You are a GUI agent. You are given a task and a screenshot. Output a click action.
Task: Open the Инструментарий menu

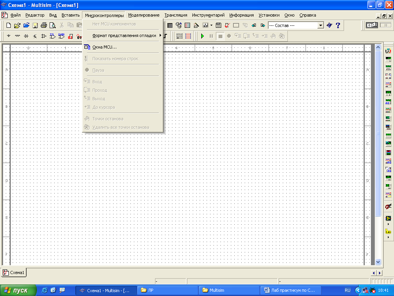208,15
